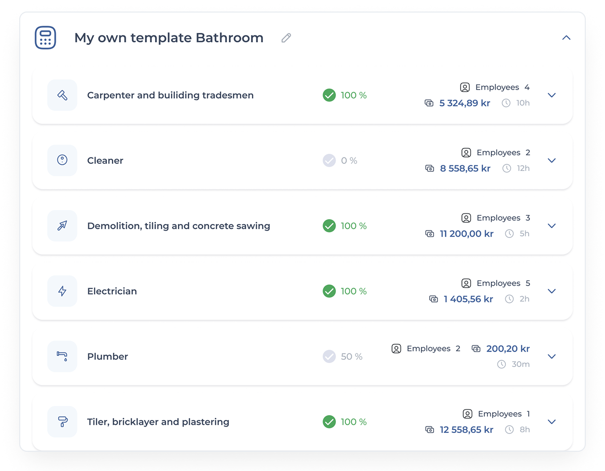Screen dimensions: 605x471
Task: Toggle the Cleaner 0 % completion check
Action: [x=329, y=160]
